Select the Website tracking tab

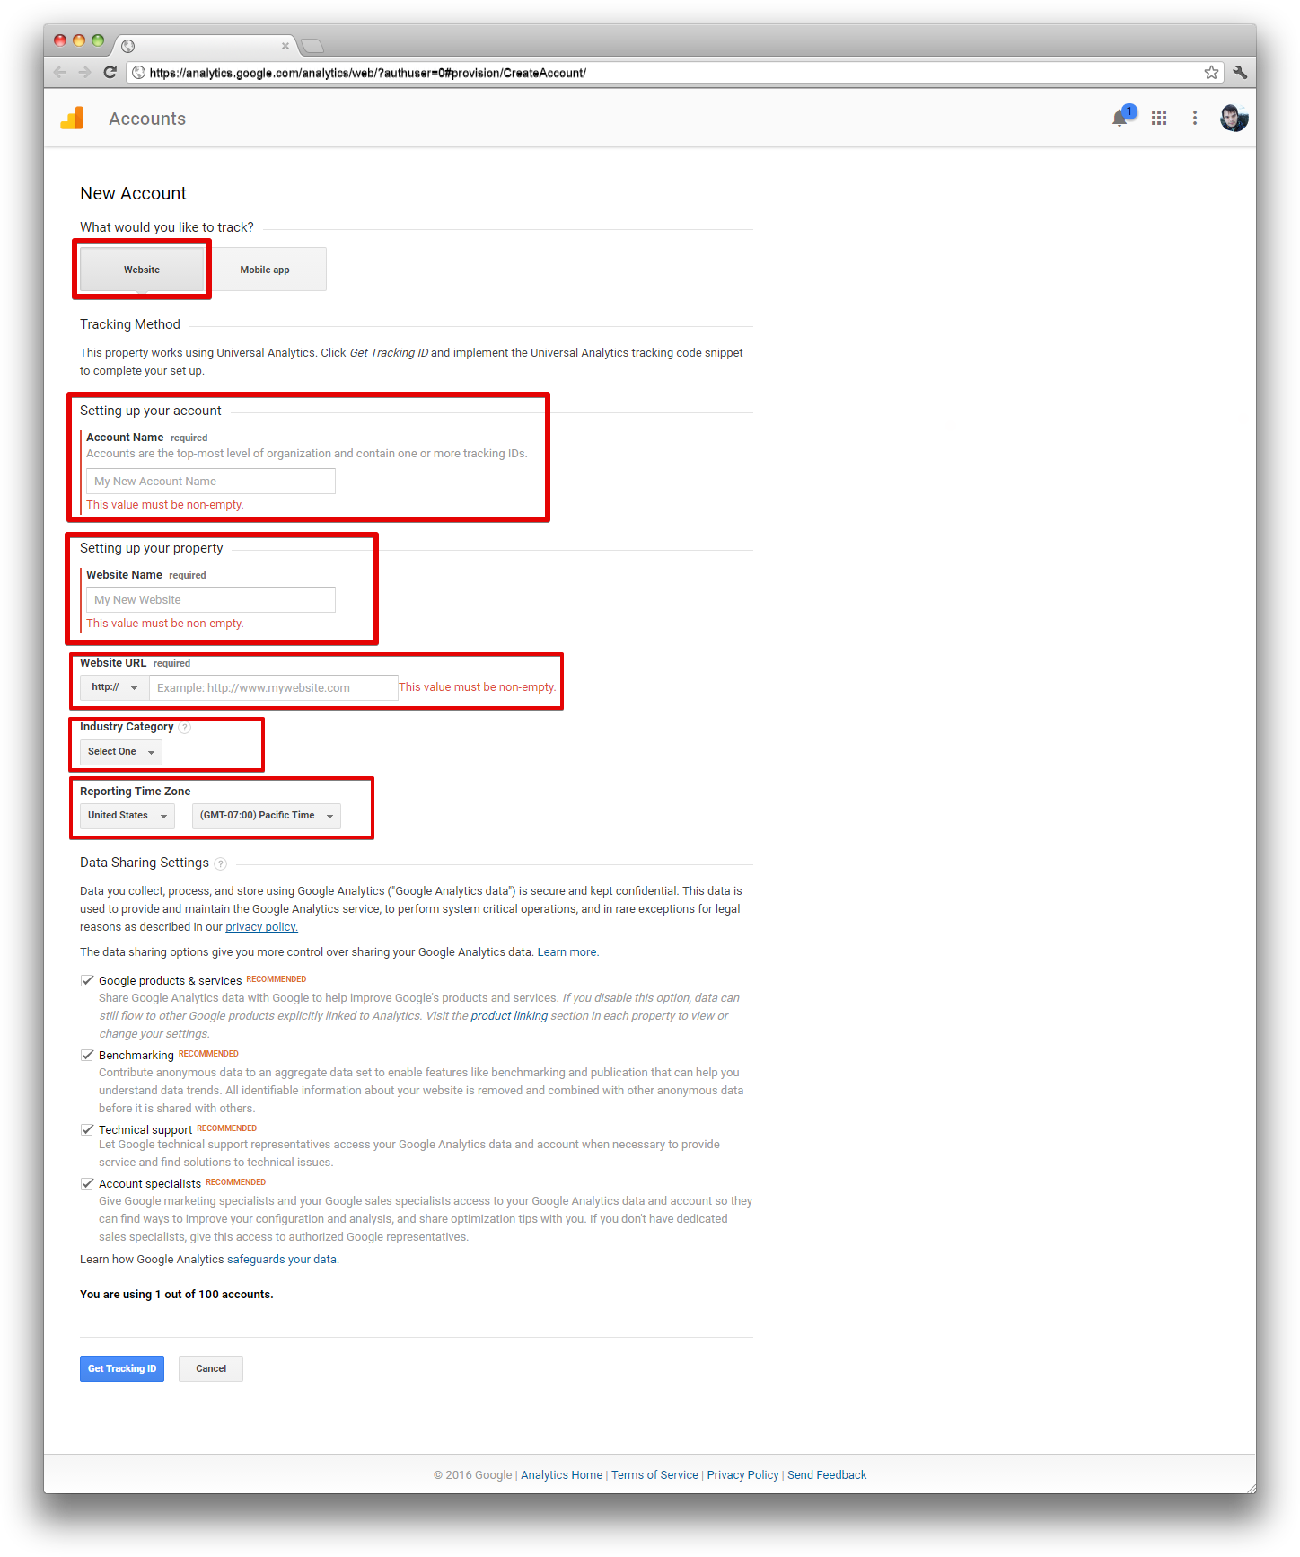(142, 270)
